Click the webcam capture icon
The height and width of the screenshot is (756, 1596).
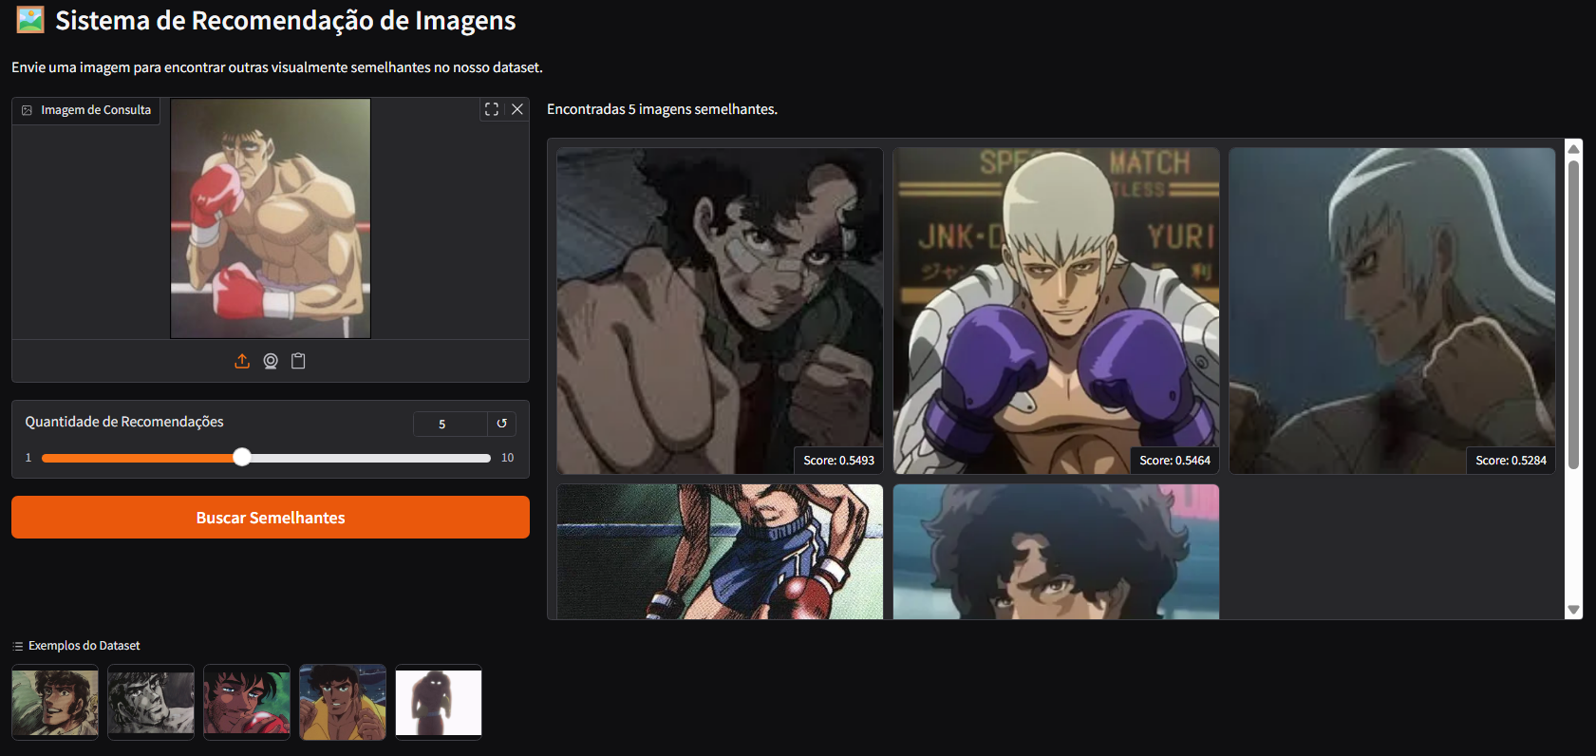271,361
